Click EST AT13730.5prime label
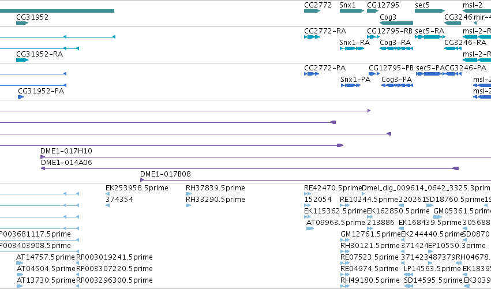The width and height of the screenshot is (491, 289). tap(46, 280)
